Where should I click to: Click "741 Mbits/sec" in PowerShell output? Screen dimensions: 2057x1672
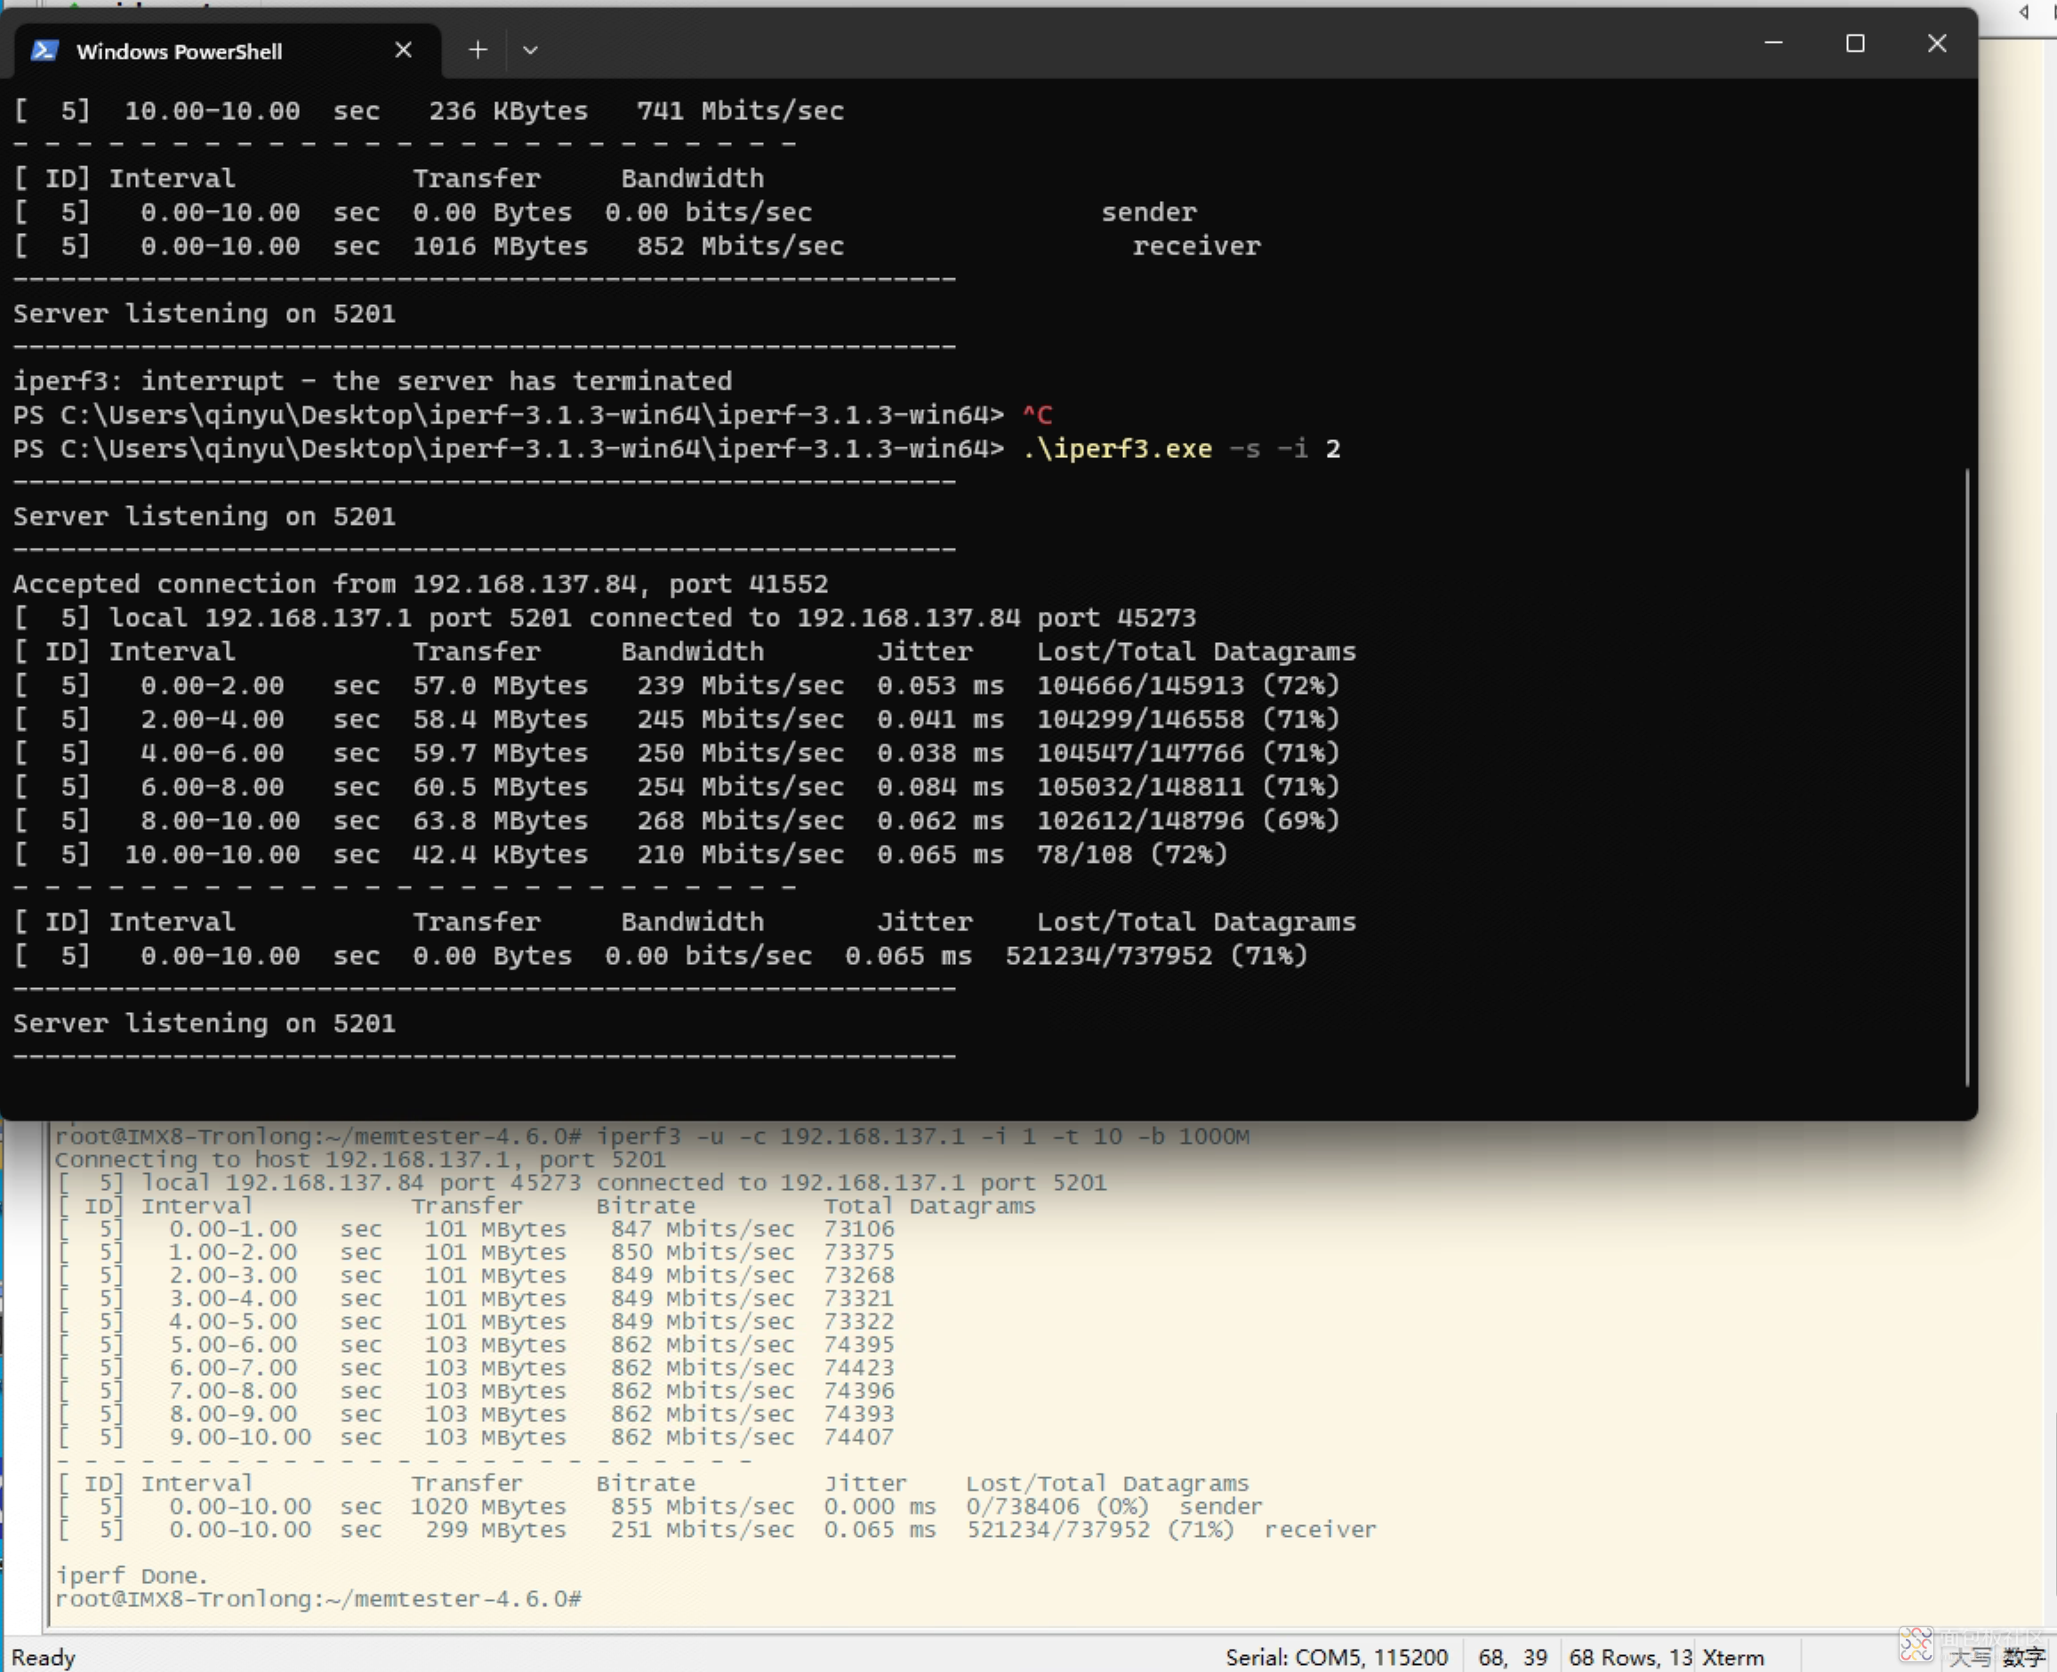740,111
